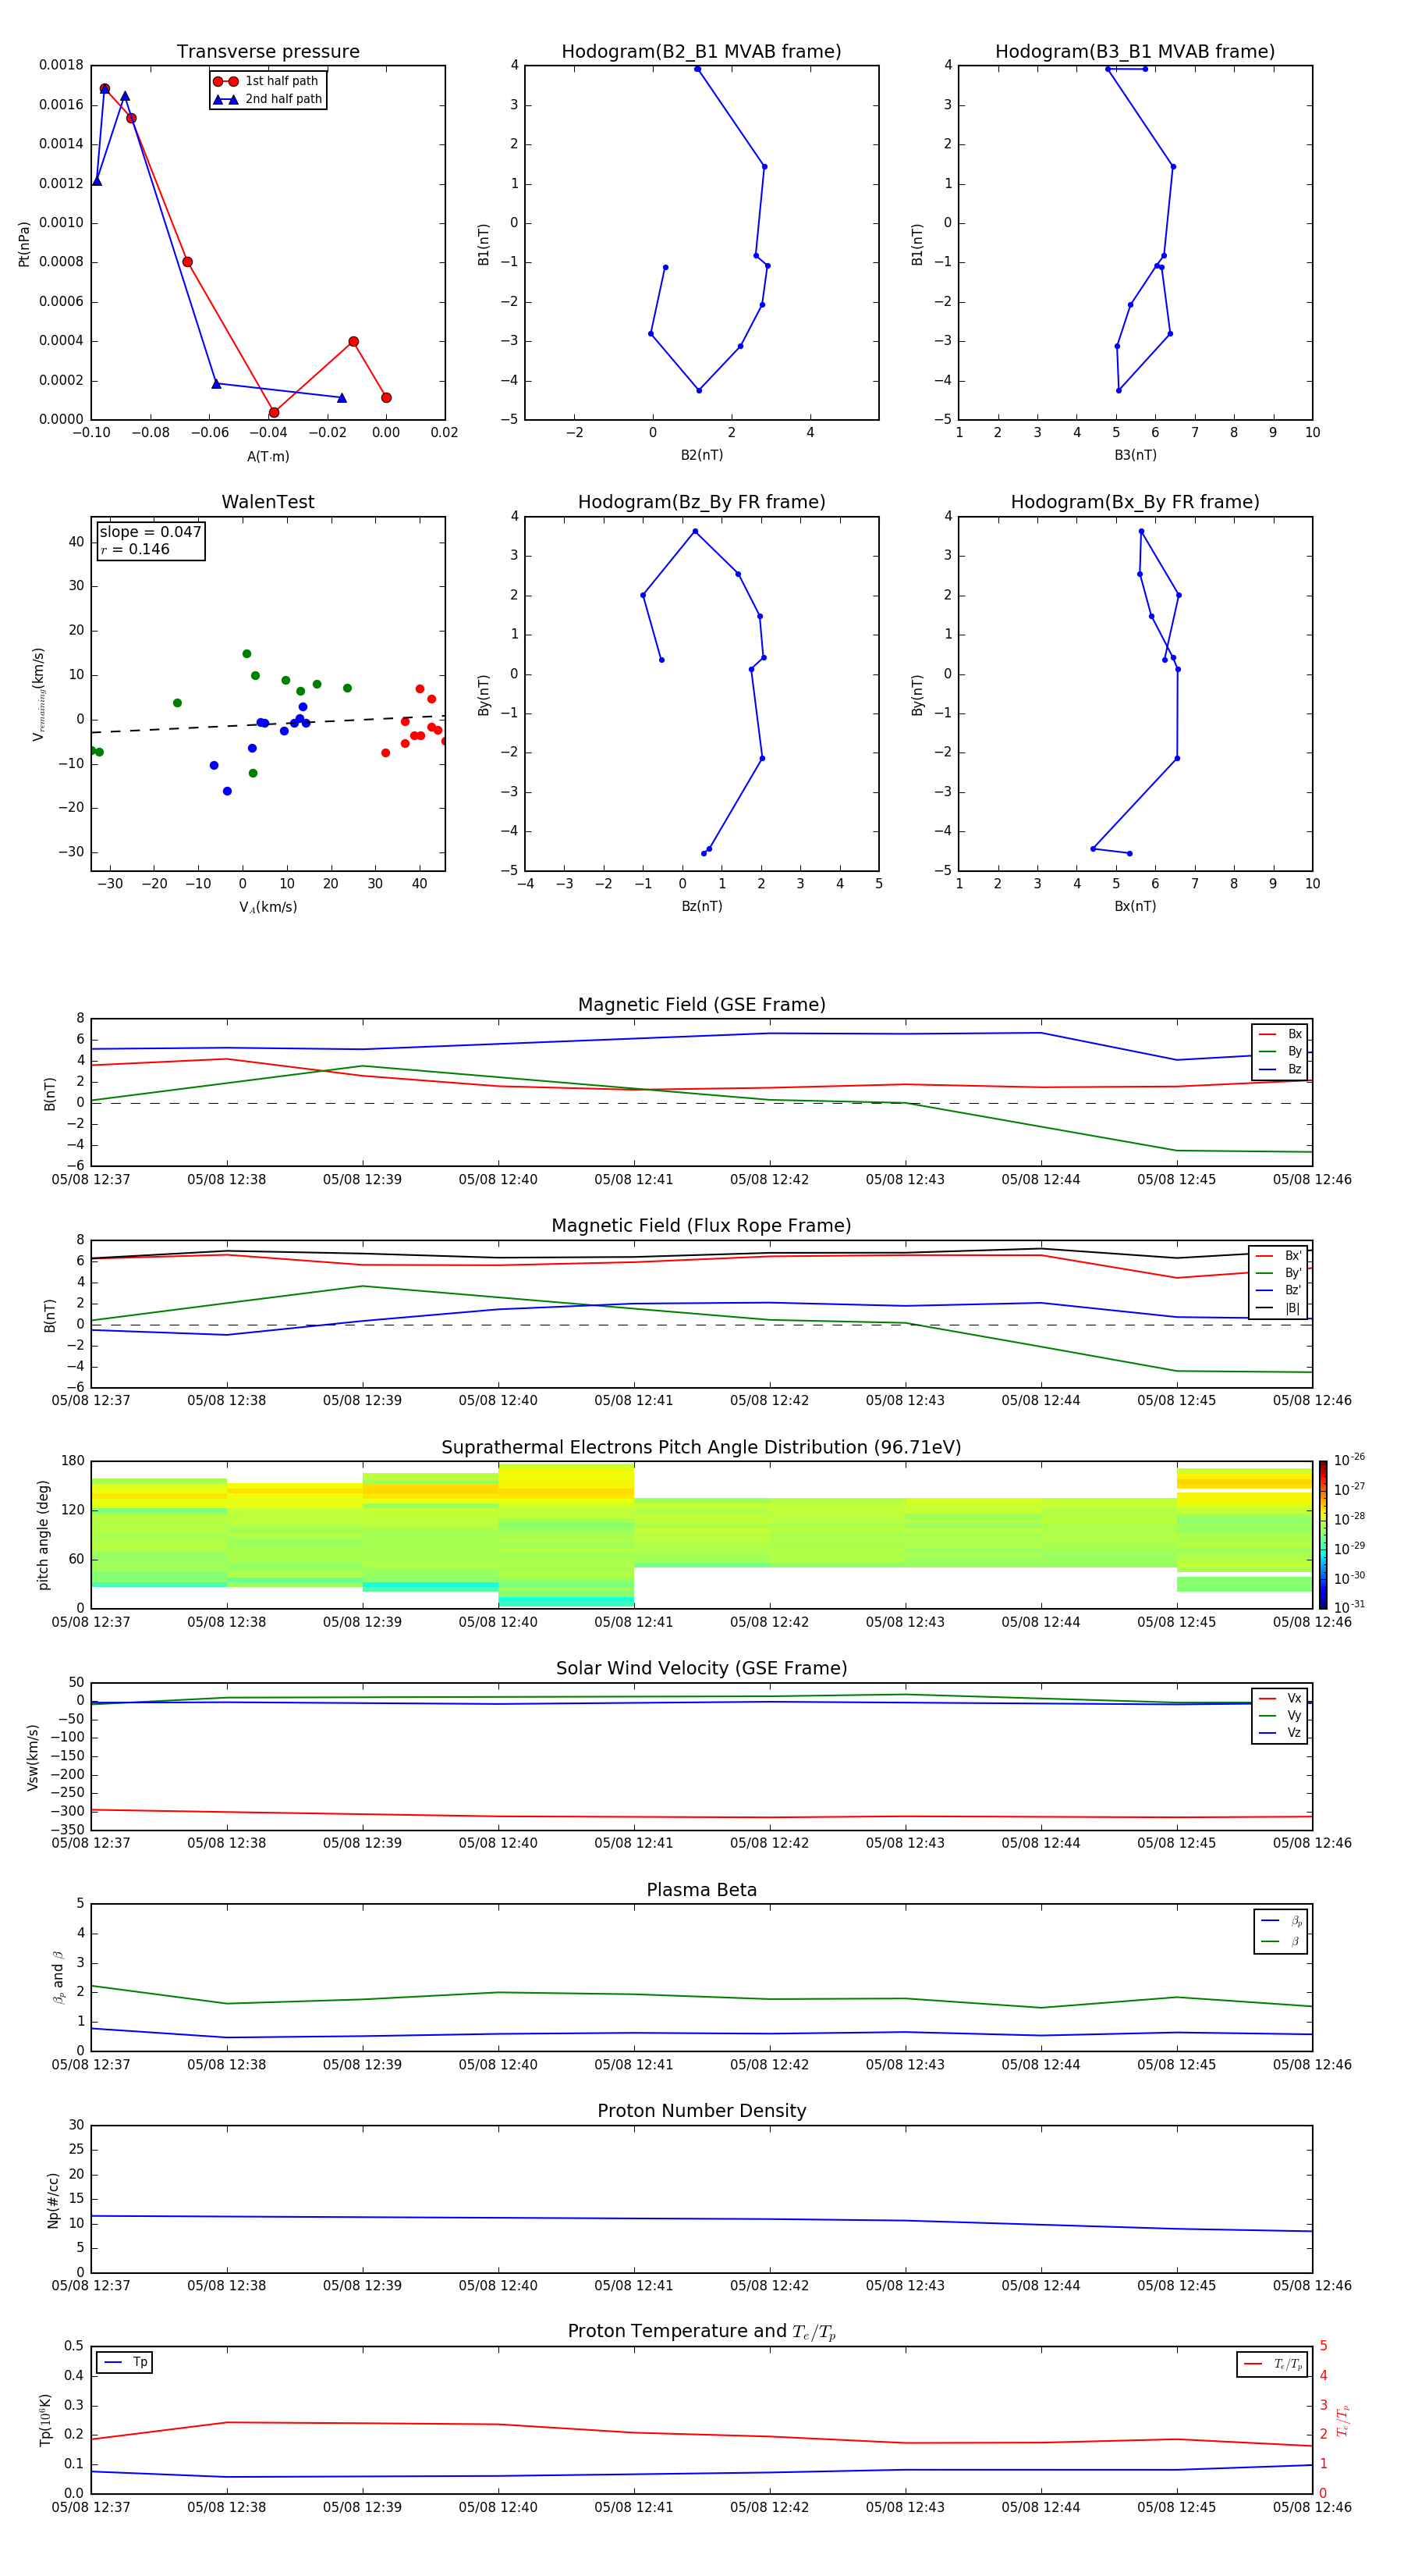The width and height of the screenshot is (1404, 2576).
Task: Click the 'pitch angle (deg)' axis label
Action: click(43, 1535)
